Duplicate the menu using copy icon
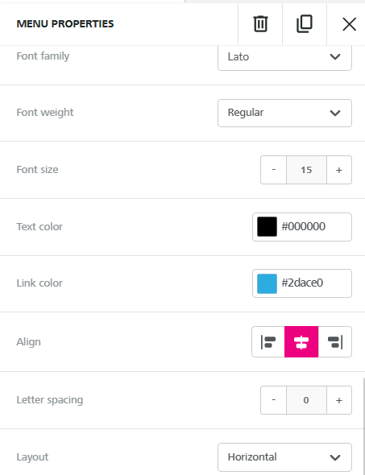 pos(305,24)
